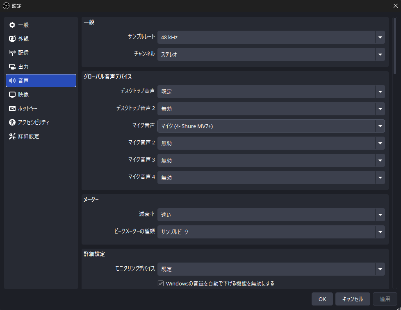Screen dimensions: 401x310
Task: Open the サンプルレート dropdown showing 48 kHz
Action: coord(271,37)
